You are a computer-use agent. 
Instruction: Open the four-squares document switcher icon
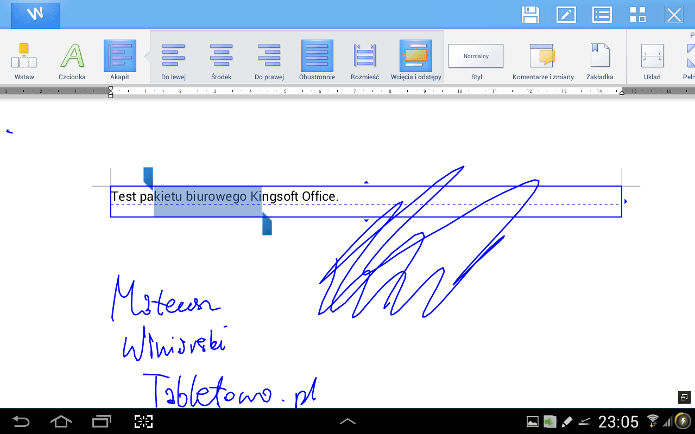coord(637,15)
